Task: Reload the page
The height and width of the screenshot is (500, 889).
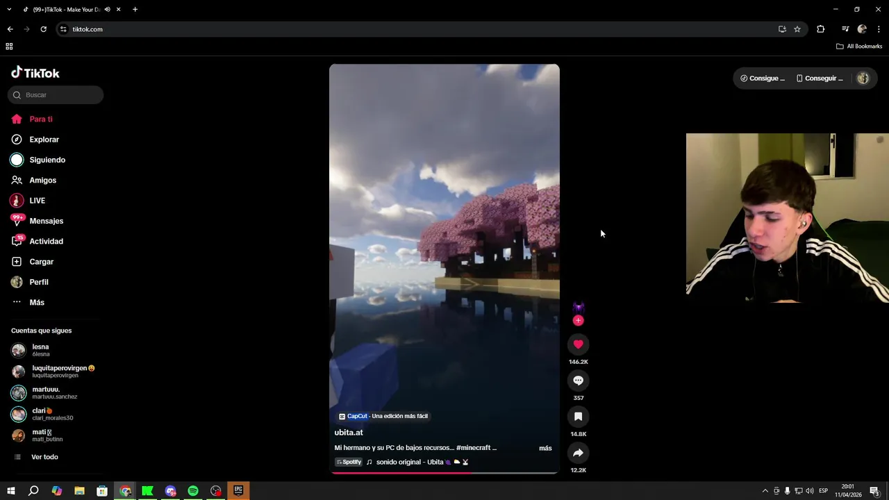Action: (x=43, y=29)
